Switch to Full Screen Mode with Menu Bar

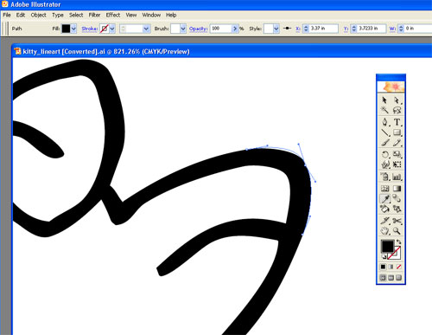click(391, 278)
